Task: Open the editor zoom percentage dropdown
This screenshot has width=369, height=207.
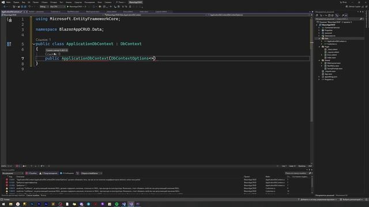Action: point(6,166)
